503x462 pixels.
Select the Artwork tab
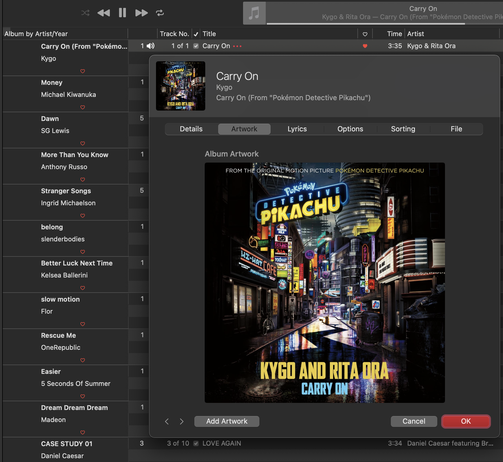(244, 129)
